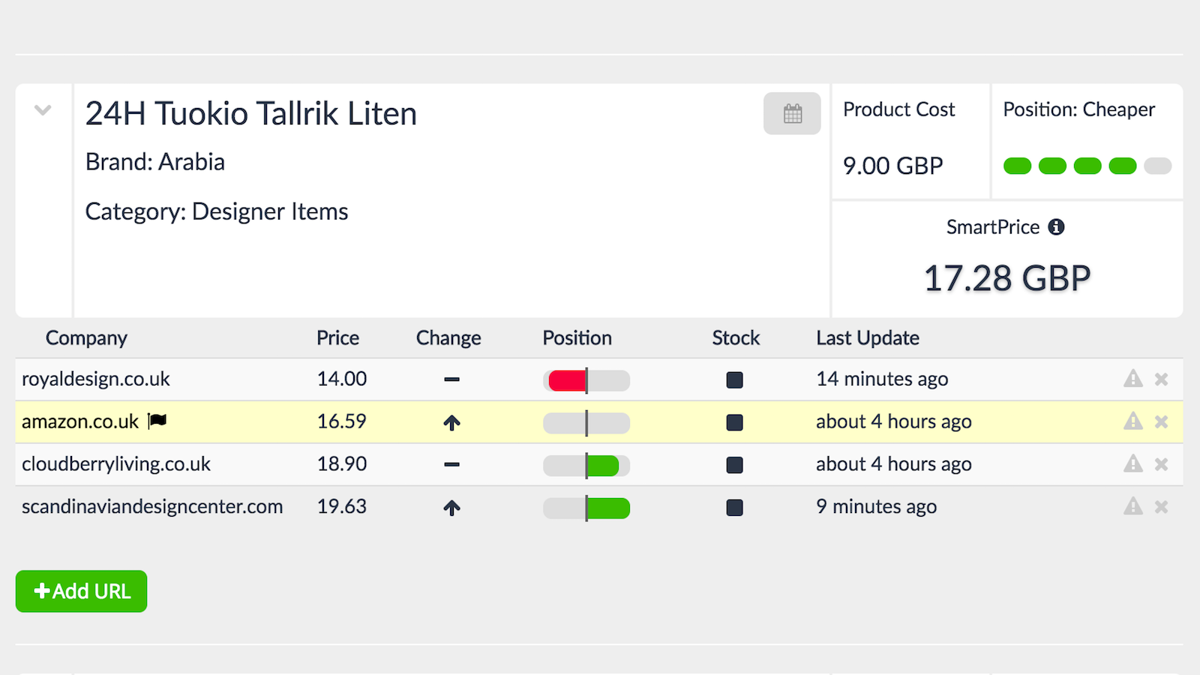Viewport: 1200px width, 675px height.
Task: Click the up arrow change icon for amazon.co.uk
Action: (x=451, y=423)
